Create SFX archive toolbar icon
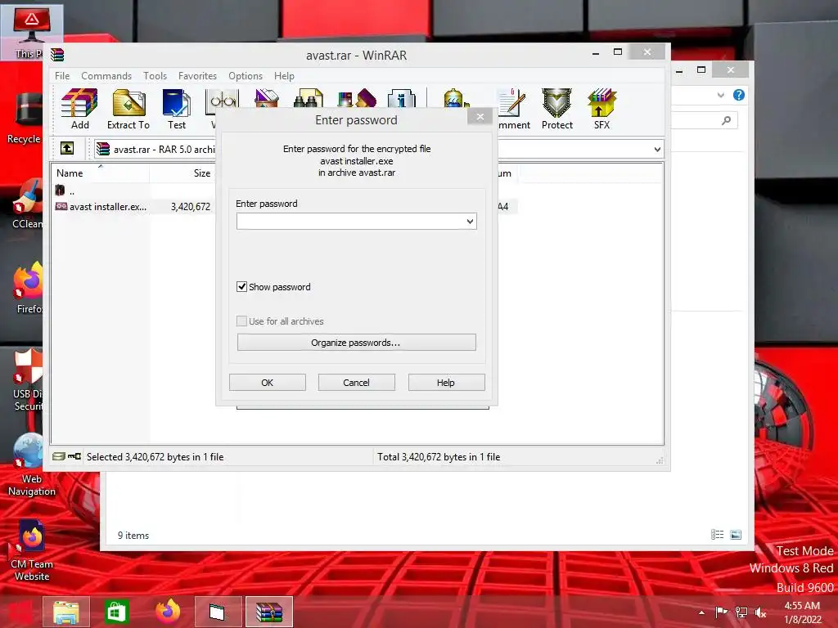838x628 pixels. pos(601,109)
